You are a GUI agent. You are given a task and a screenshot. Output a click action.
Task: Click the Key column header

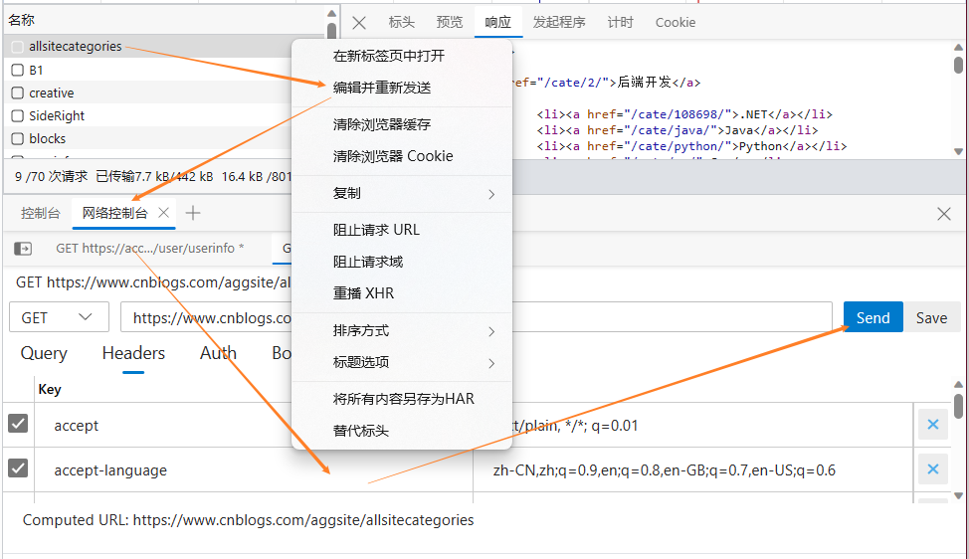(x=50, y=389)
